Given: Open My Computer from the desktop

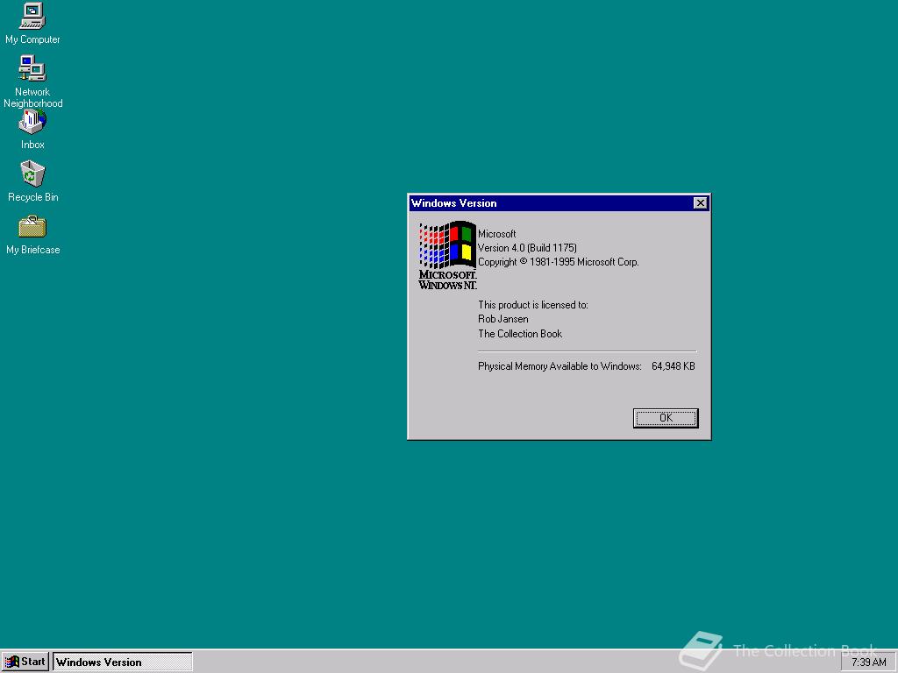Looking at the screenshot, I should [x=32, y=18].
